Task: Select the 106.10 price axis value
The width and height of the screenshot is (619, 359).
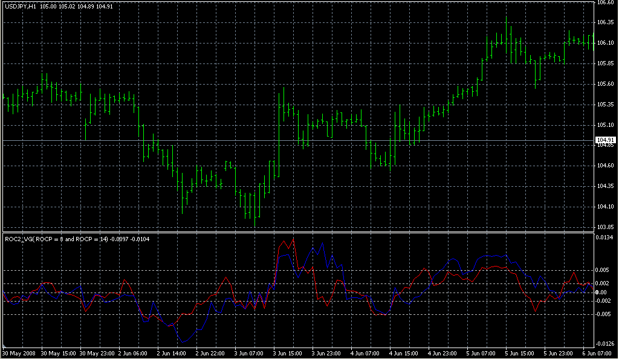Action: coord(605,43)
